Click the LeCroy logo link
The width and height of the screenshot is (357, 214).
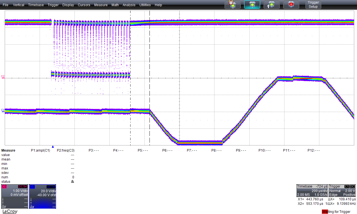10,211
